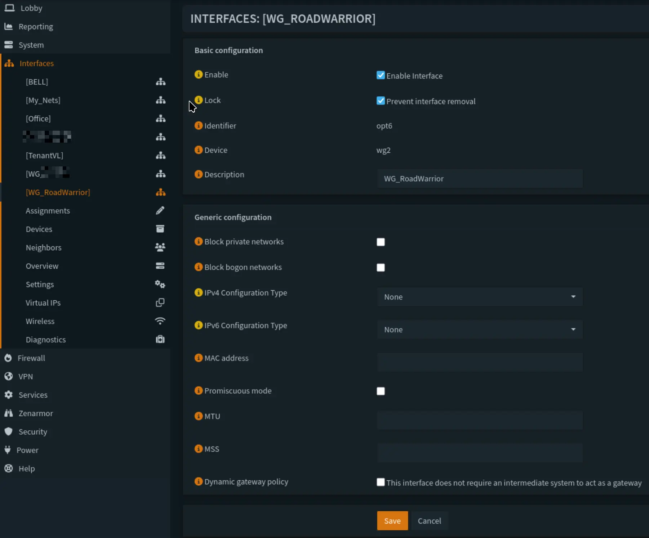Cancel the interface changes
Viewport: 649px width, 538px height.
(x=429, y=521)
